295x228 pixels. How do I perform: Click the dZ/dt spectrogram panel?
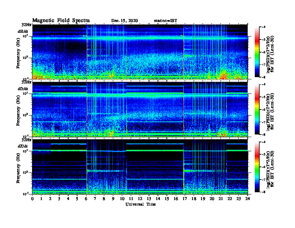[x=140, y=167]
